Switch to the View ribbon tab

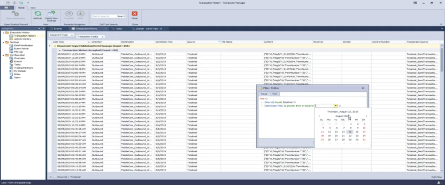(33, 7)
